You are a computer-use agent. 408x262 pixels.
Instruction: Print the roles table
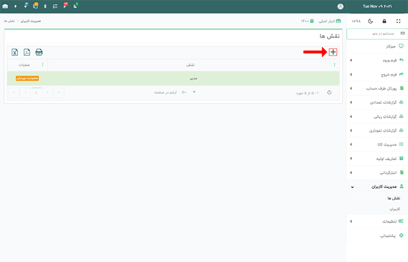[x=39, y=52]
